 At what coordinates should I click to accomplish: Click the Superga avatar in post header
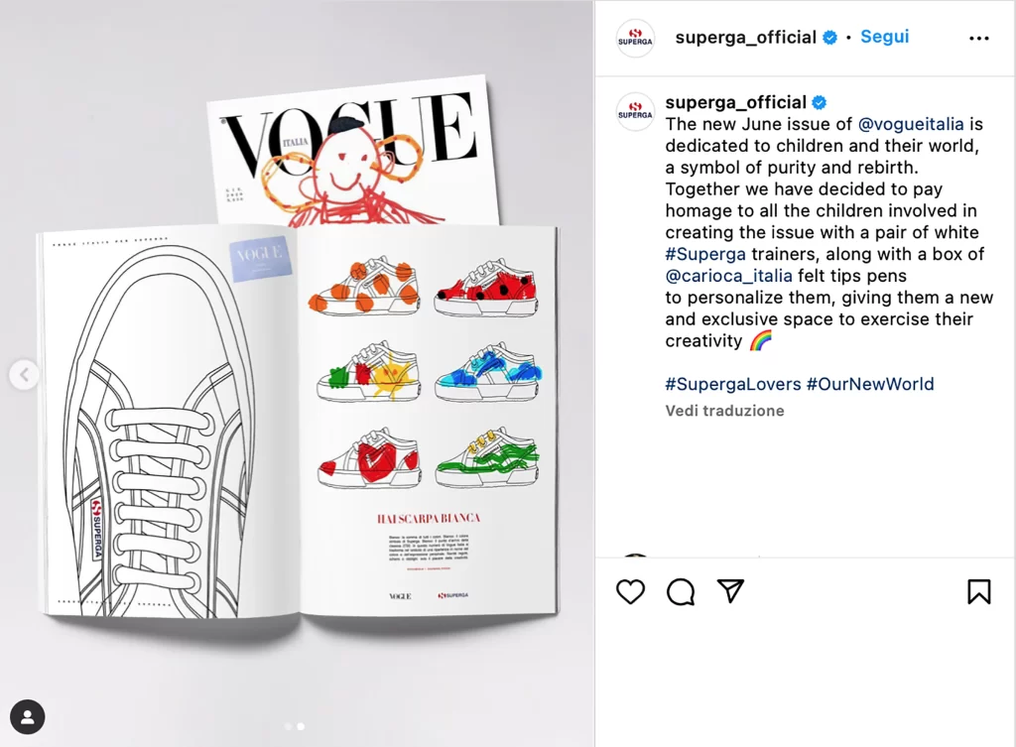tap(635, 39)
